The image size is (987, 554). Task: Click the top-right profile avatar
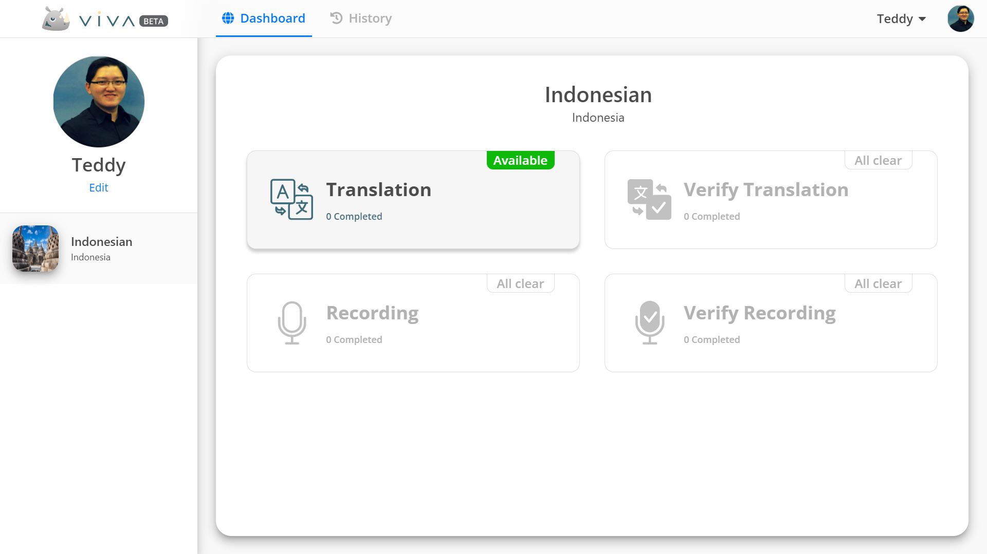(961, 19)
